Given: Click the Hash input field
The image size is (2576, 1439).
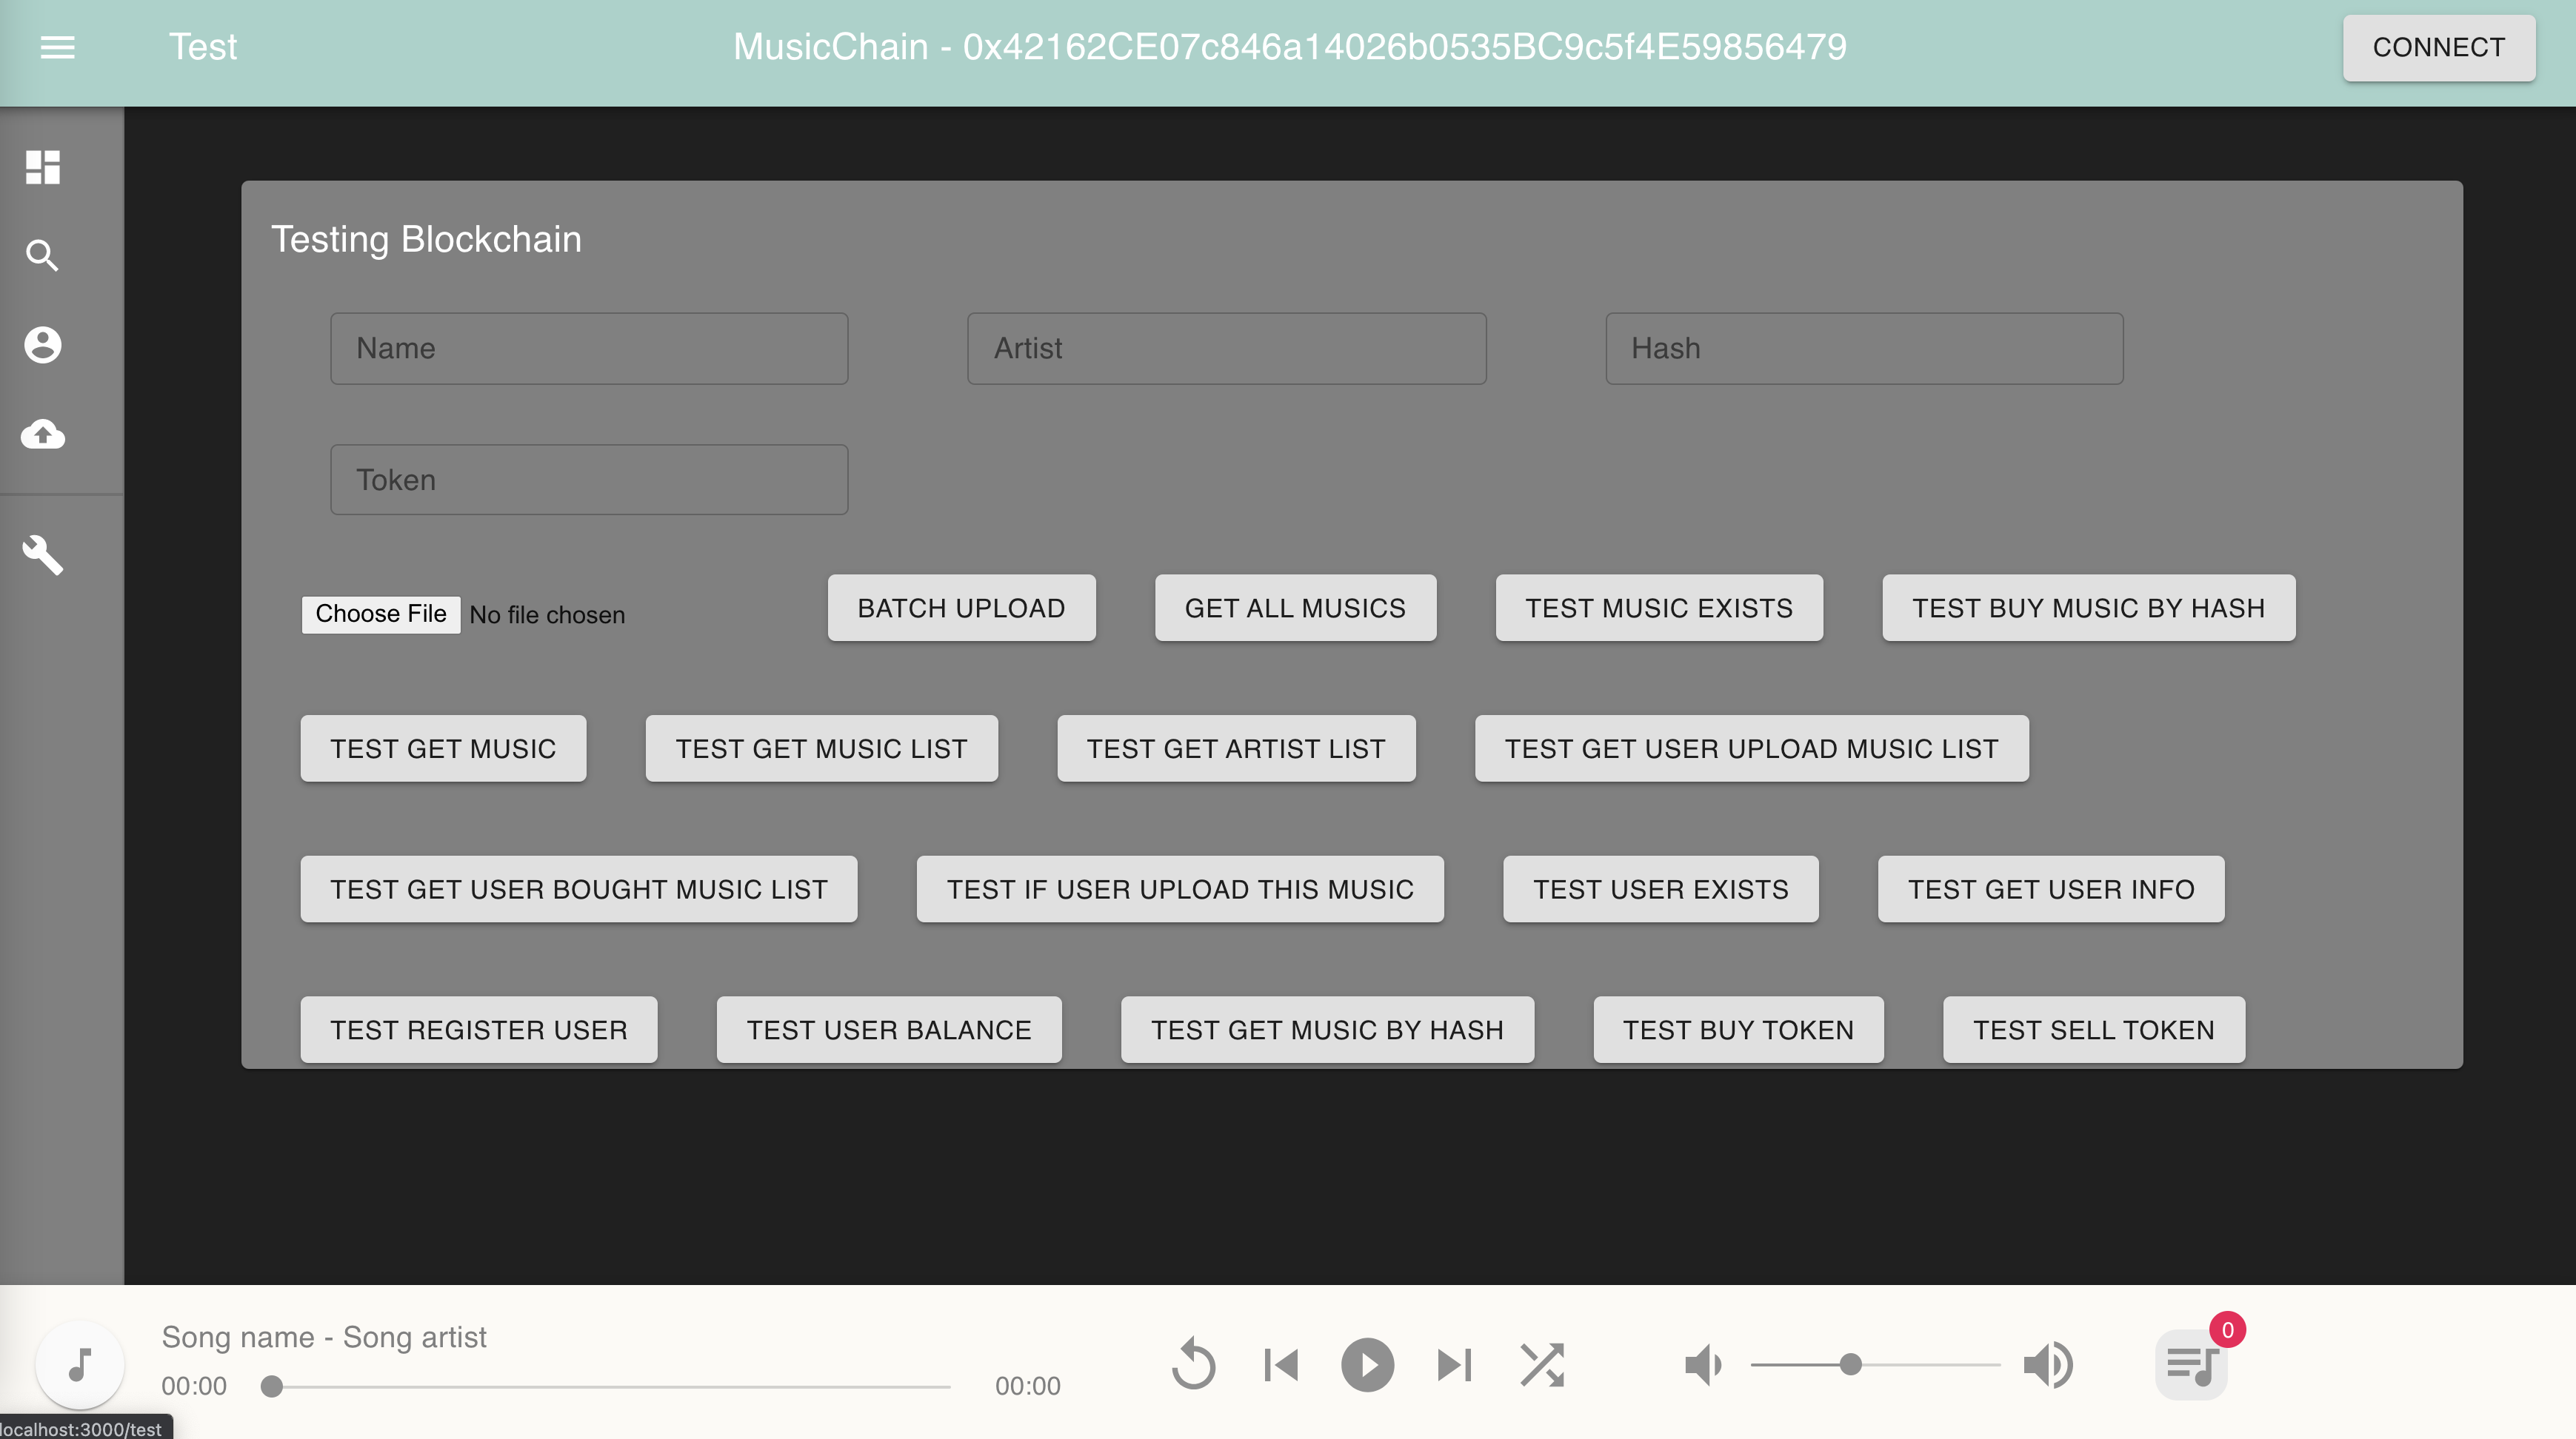Looking at the screenshot, I should (1864, 349).
